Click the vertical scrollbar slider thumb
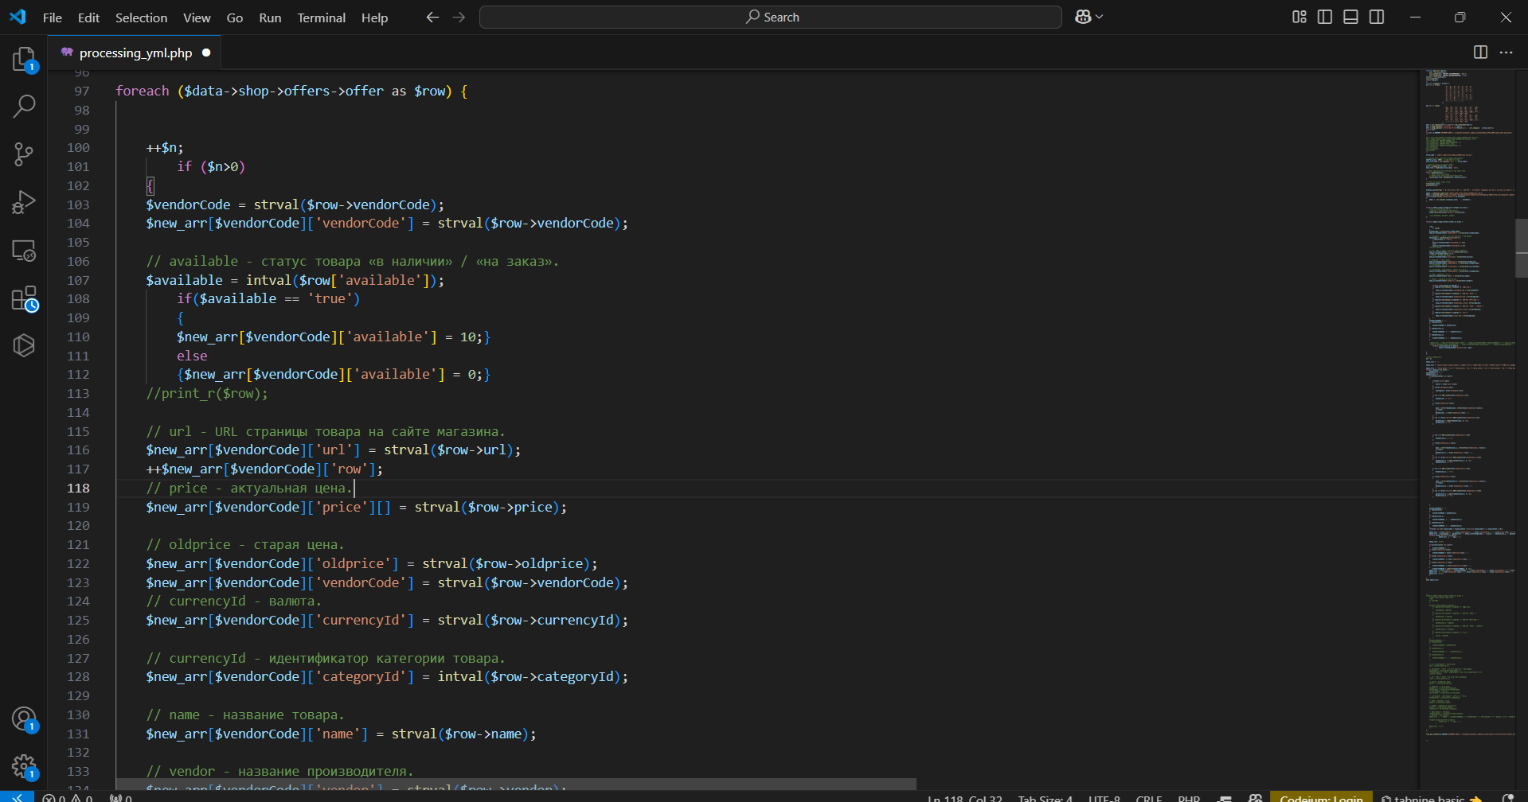Viewport: 1528px width, 802px height. coord(1522,247)
